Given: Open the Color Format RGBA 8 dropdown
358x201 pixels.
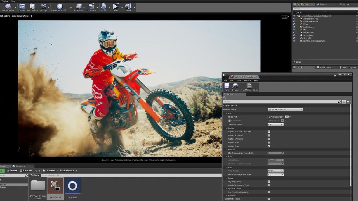Looking at the screenshot, I should click(275, 171).
